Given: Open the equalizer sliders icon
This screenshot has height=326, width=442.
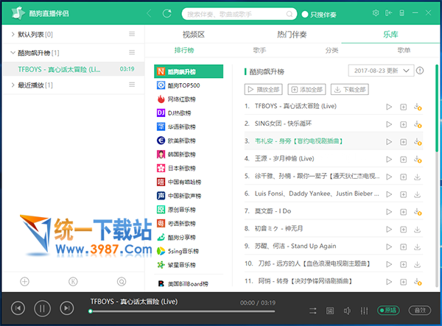Looking at the screenshot, I should point(364,311).
